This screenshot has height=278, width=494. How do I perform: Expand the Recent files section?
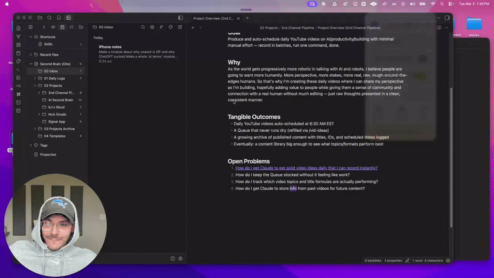coord(31,55)
